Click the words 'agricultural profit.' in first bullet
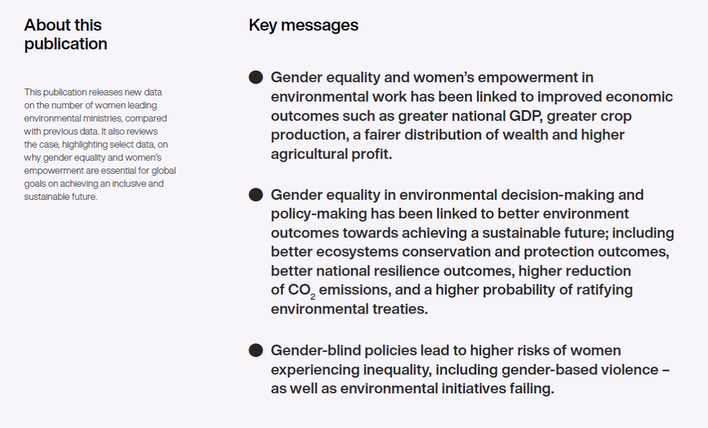The width and height of the screenshot is (708, 428). point(331,154)
